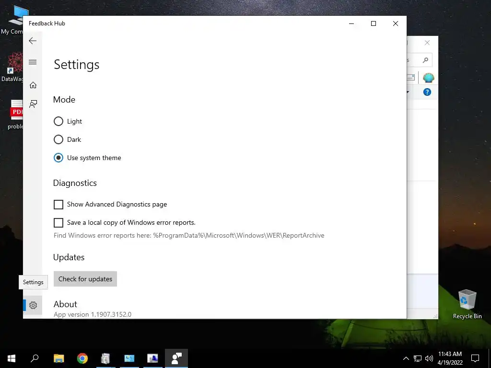
Task: Close the background window with its X
Action: coord(427,43)
